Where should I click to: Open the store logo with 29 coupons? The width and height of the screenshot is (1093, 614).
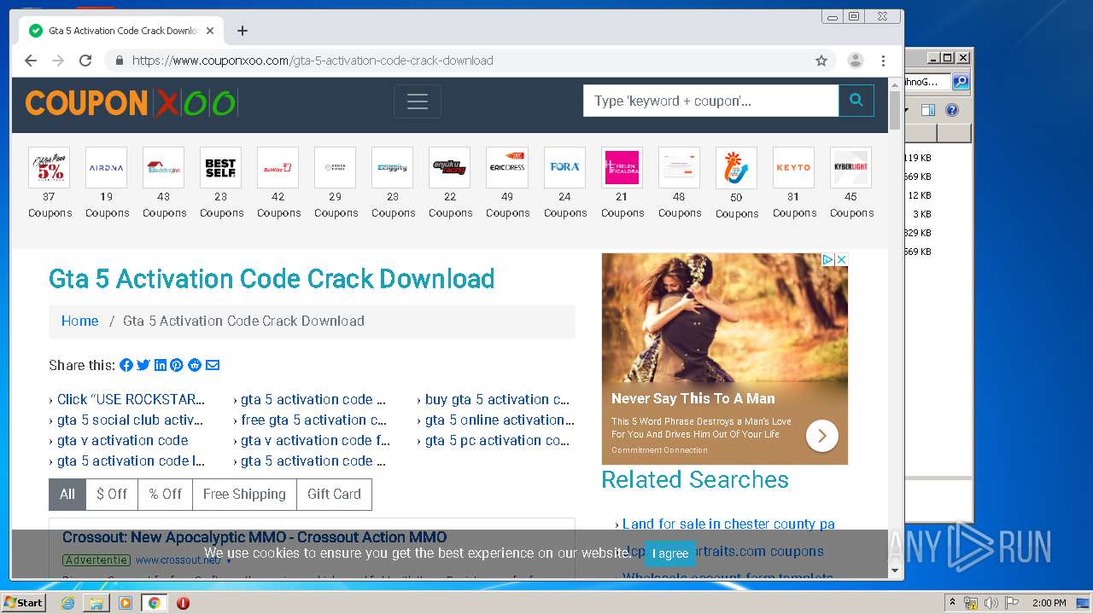tap(336, 167)
